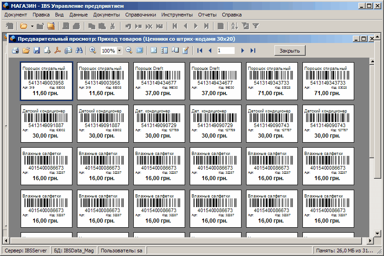
Task: Click the edit page icon with pencil
Action: coord(186,50)
